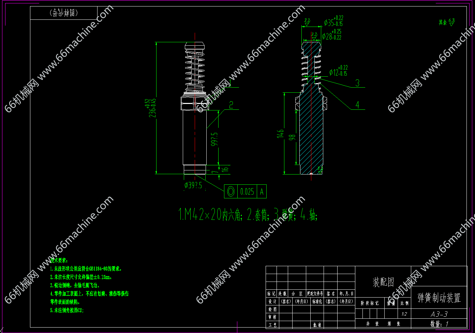Select the hex nut on left view

[194, 103]
